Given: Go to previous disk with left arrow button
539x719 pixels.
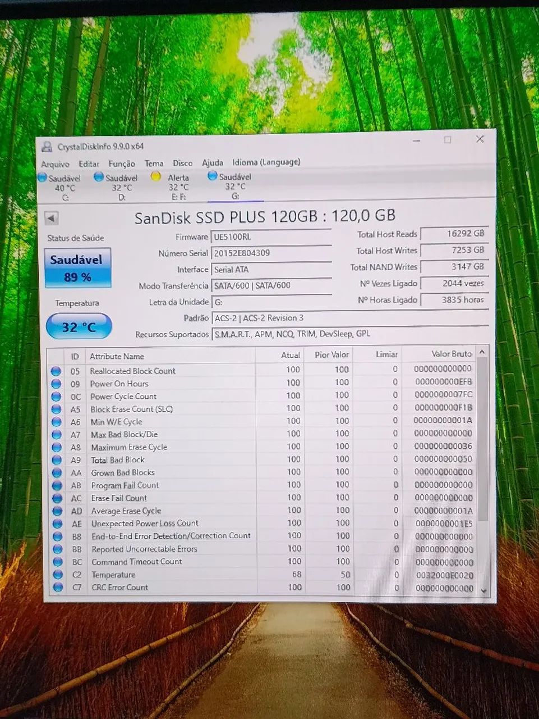Looking at the screenshot, I should (x=51, y=218).
